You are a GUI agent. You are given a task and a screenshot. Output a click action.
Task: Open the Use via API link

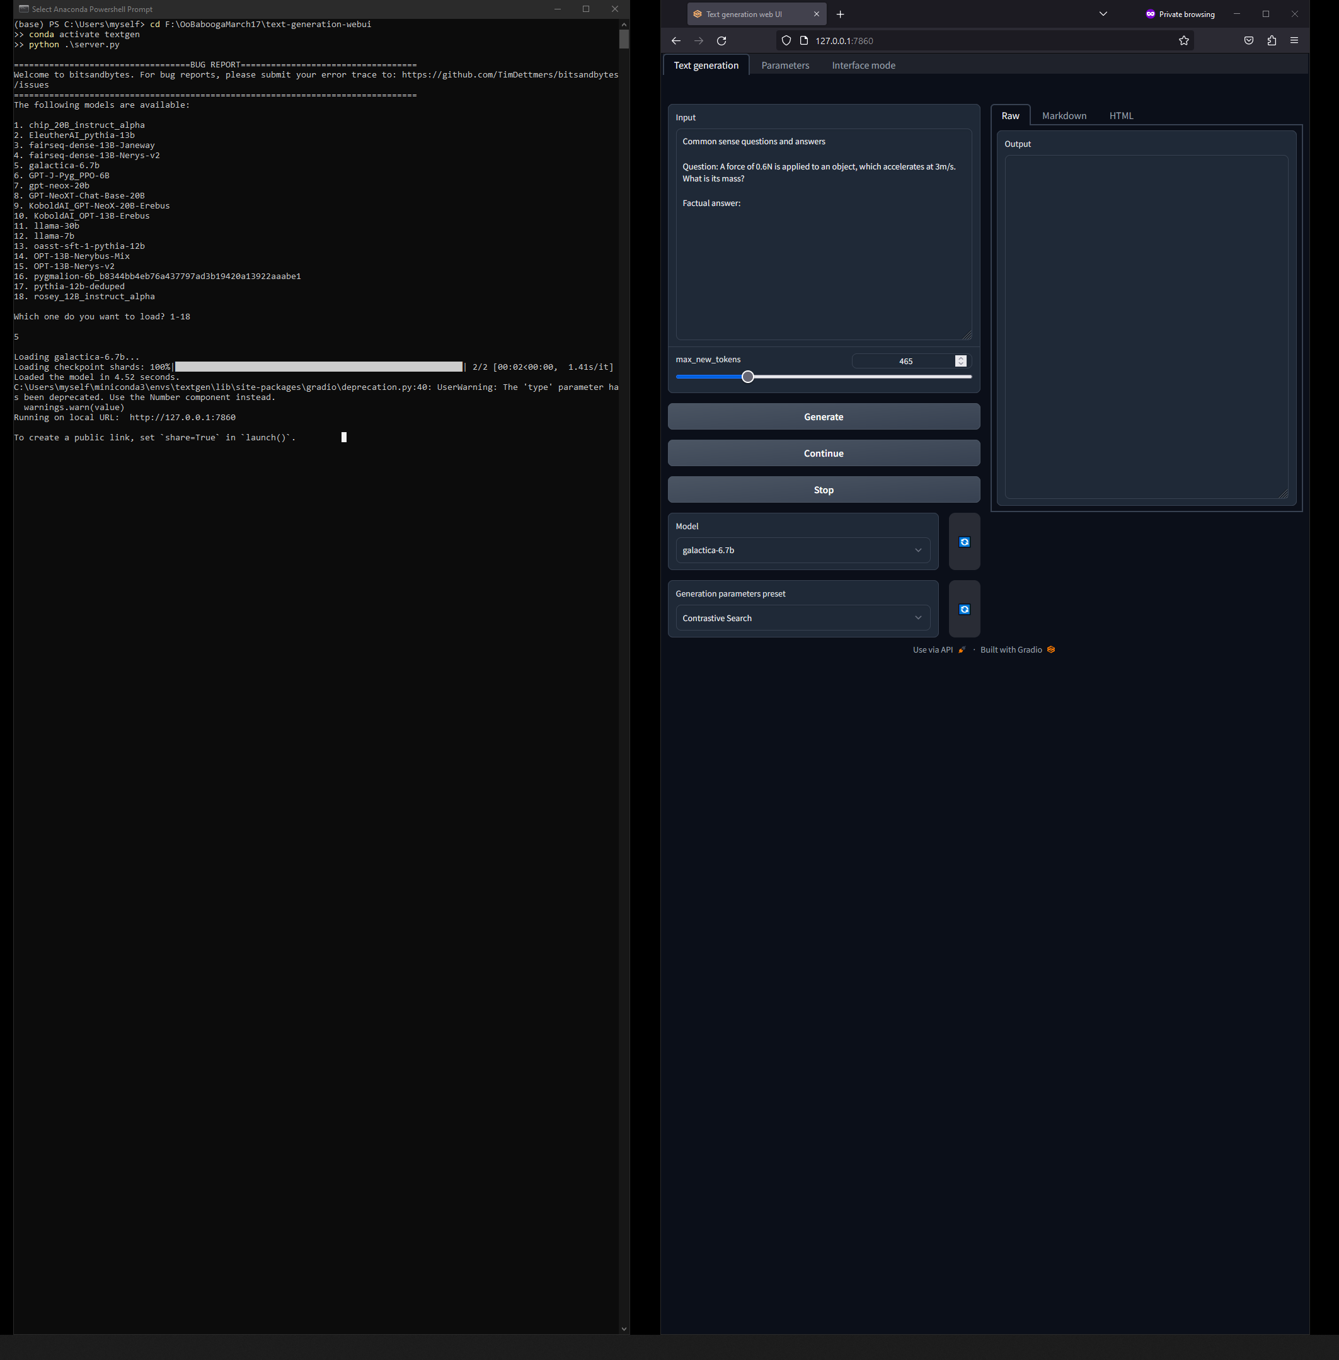933,649
